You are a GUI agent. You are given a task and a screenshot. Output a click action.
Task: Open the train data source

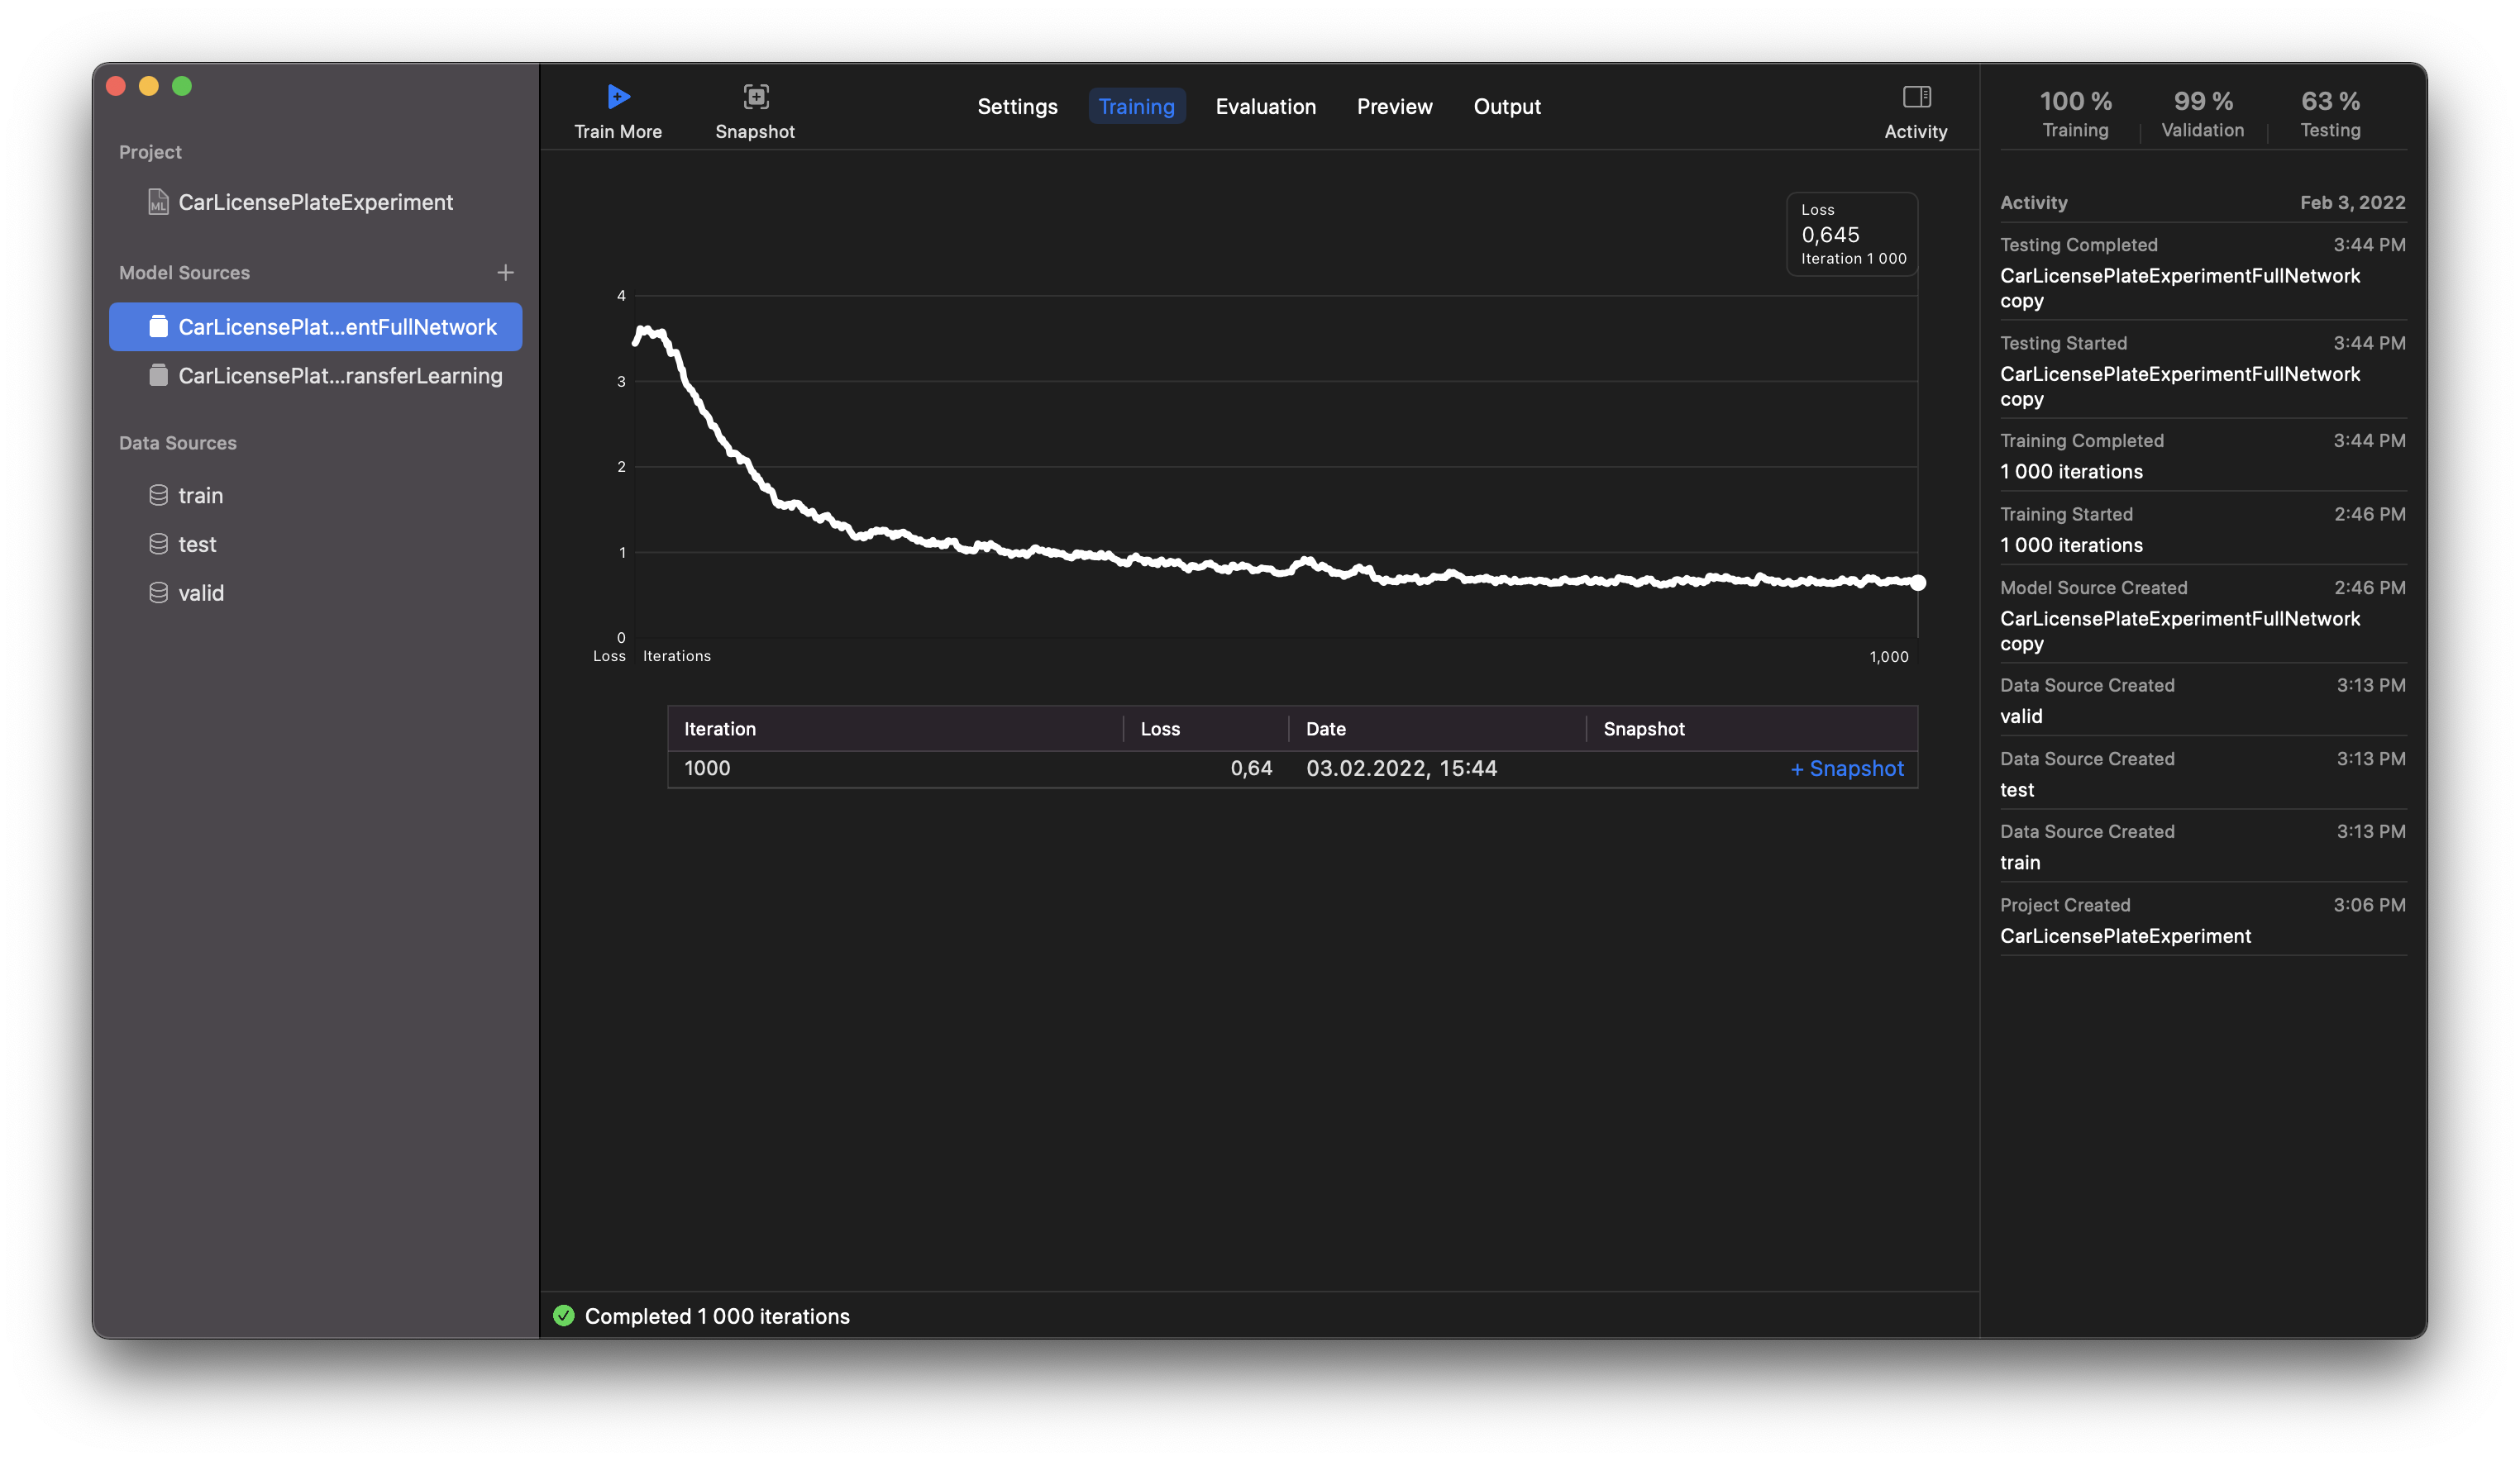coord(315,496)
